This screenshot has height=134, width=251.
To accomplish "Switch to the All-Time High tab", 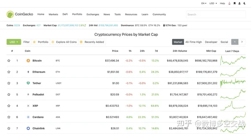I will point(193,42).
